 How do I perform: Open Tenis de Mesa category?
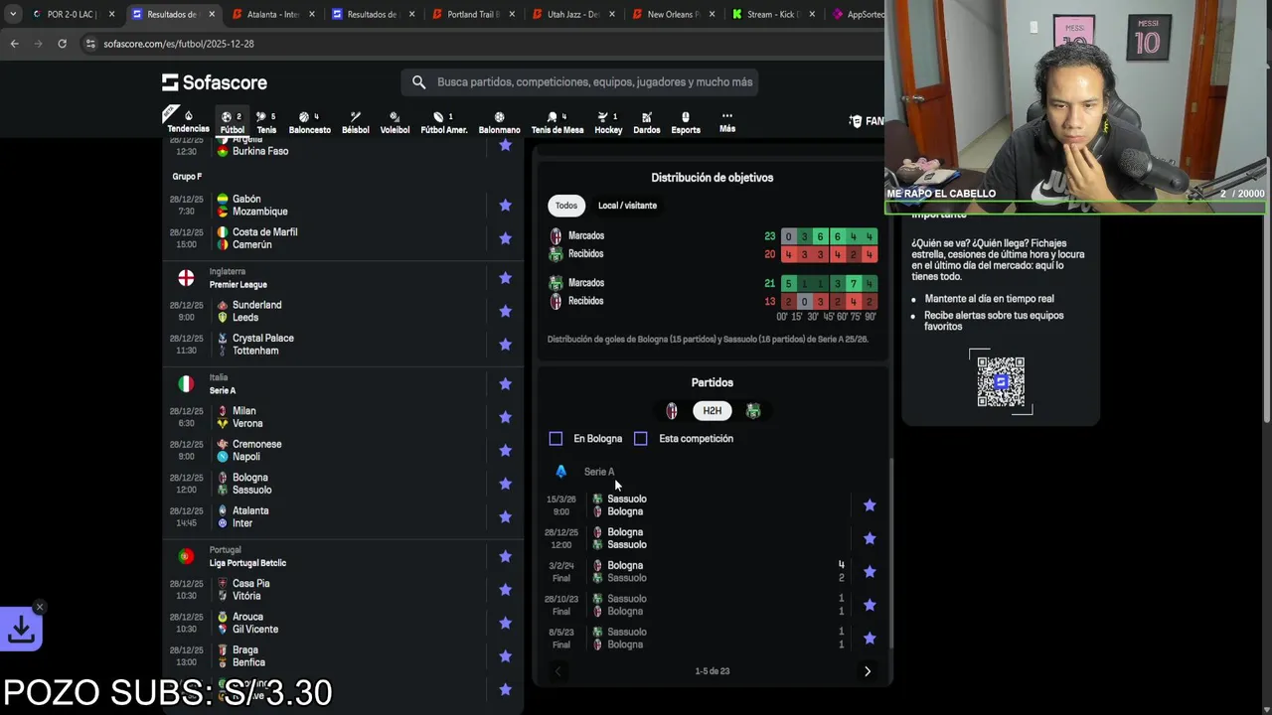pyautogui.click(x=557, y=121)
